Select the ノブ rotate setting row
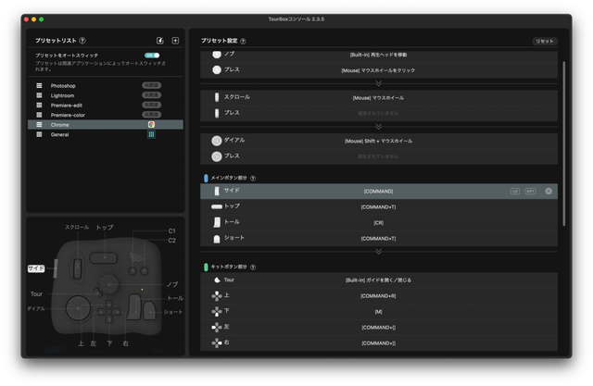The image size is (593, 386). coord(379,56)
